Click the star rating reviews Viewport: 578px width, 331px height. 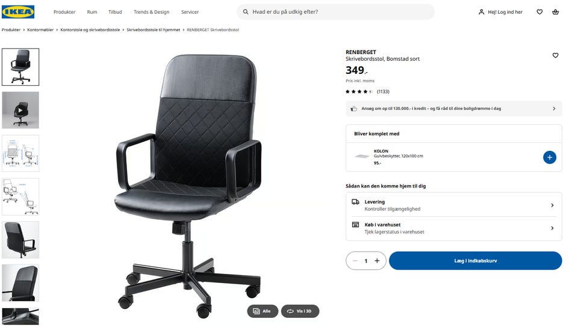point(367,91)
